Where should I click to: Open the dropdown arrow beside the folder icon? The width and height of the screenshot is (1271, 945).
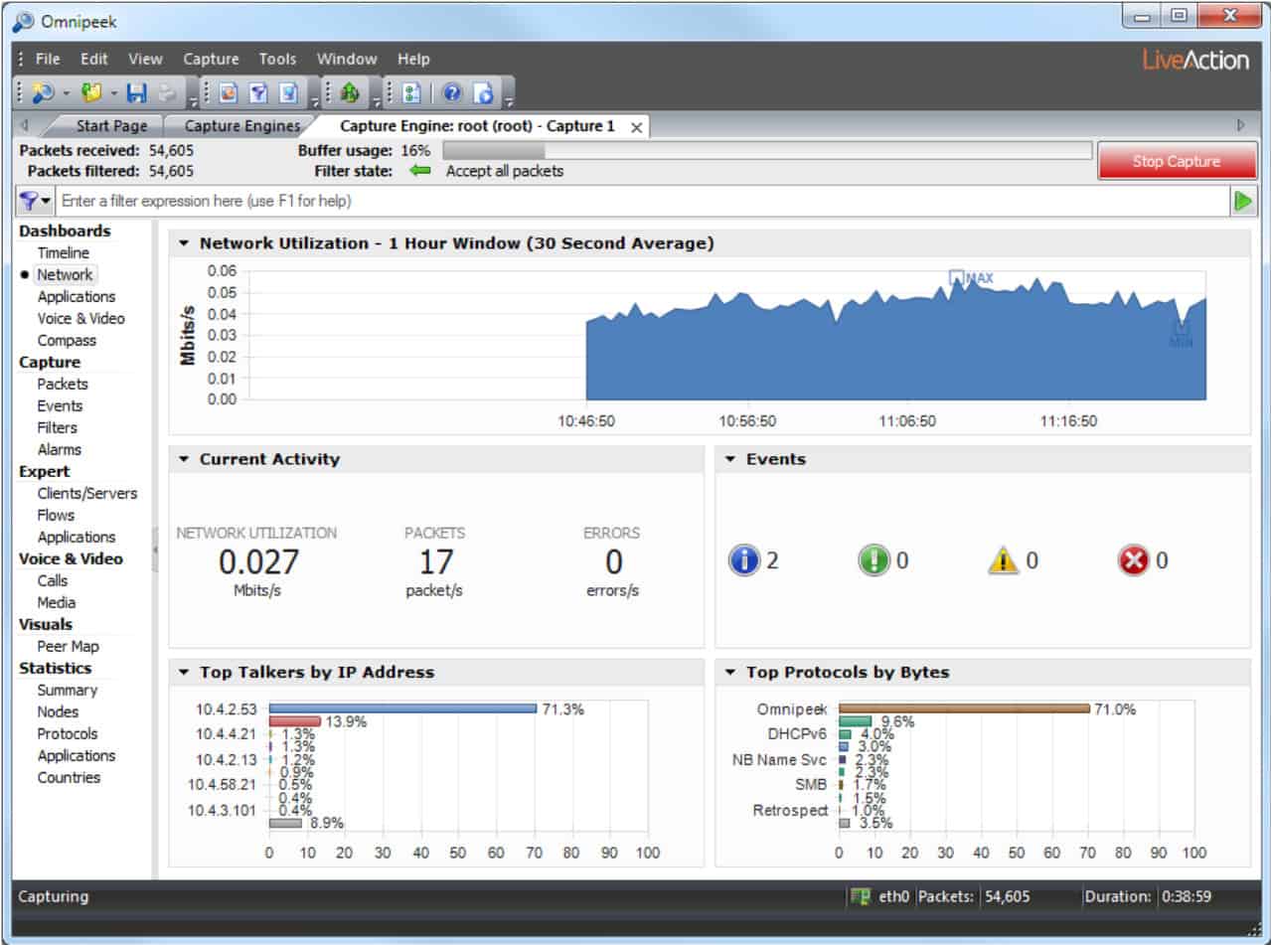coord(114,94)
